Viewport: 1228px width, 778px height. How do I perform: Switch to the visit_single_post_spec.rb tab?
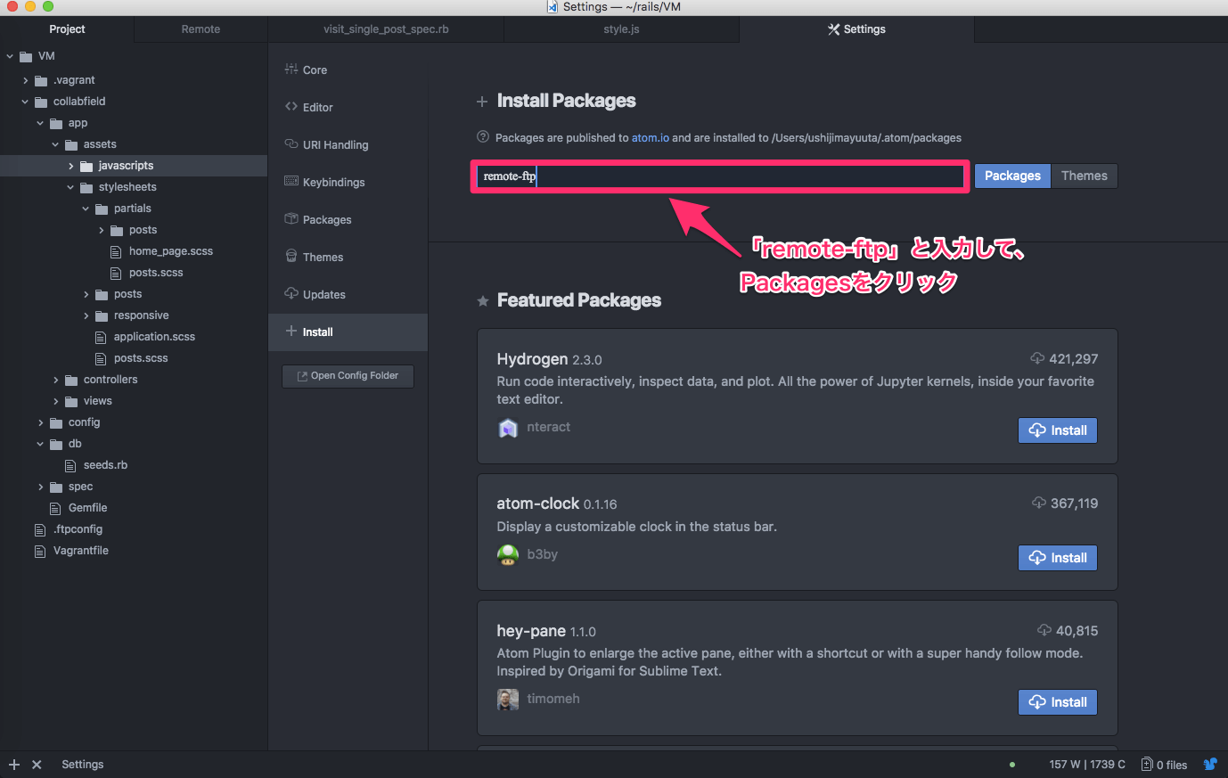[x=386, y=29]
